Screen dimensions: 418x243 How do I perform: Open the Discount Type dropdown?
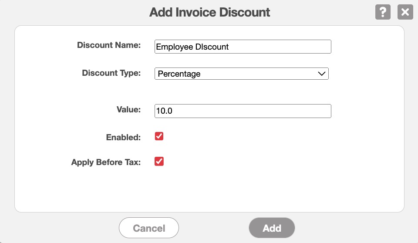coord(241,74)
